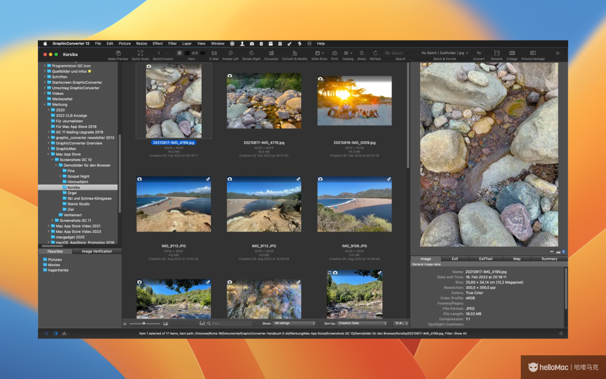Collapse the Screenshots GC 10 folder
This screenshot has height=379, width=606.
tap(52, 160)
